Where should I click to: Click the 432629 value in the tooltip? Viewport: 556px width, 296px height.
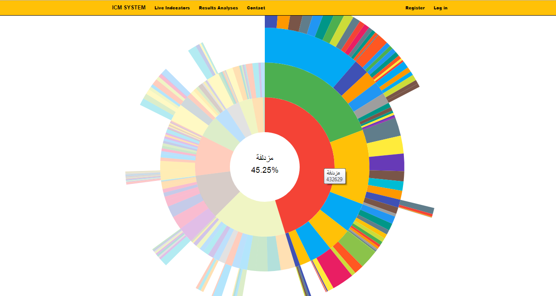tap(335, 179)
